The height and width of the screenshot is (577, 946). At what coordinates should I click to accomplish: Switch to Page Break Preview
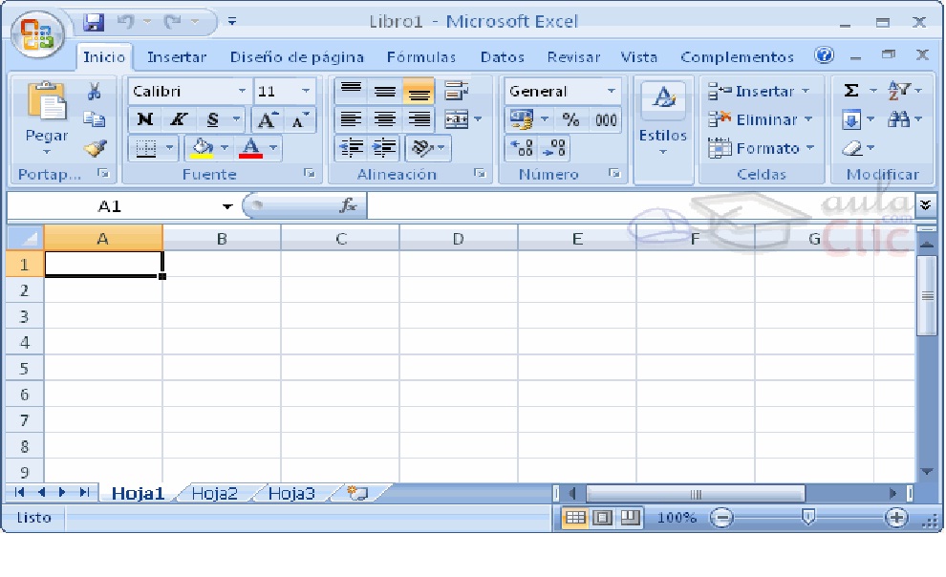click(630, 518)
